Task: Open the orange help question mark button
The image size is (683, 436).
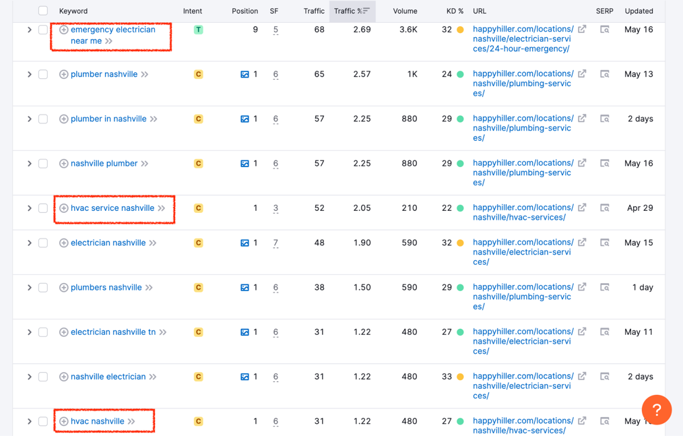Action: pyautogui.click(x=657, y=410)
